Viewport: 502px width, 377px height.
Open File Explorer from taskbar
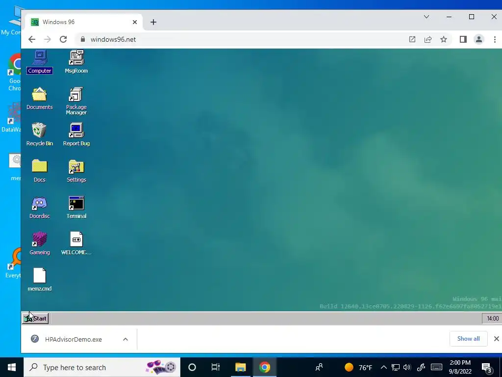pos(240,367)
